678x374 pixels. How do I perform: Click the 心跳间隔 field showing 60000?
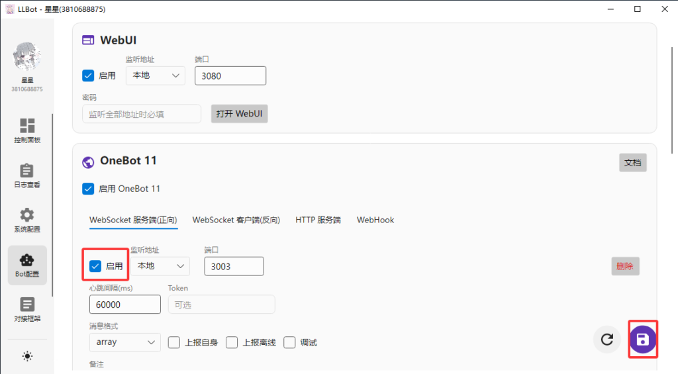(125, 304)
